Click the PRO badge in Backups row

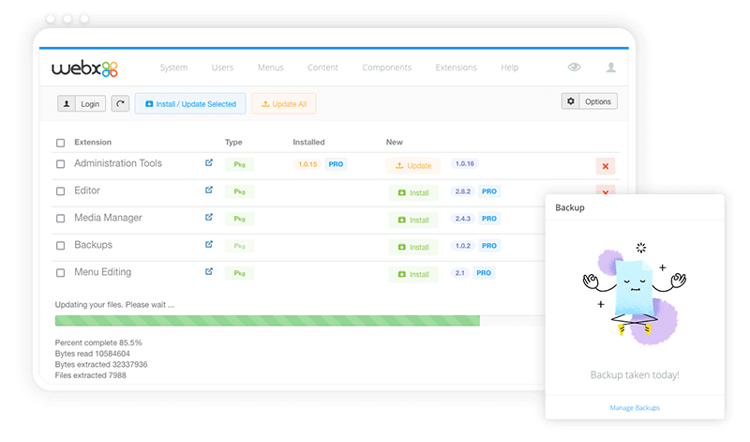(x=489, y=246)
